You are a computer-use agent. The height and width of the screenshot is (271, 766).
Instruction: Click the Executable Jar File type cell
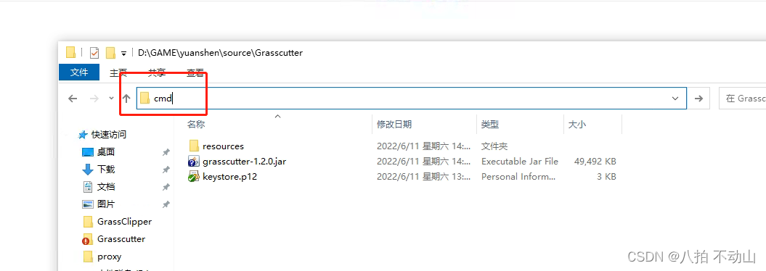click(x=520, y=162)
